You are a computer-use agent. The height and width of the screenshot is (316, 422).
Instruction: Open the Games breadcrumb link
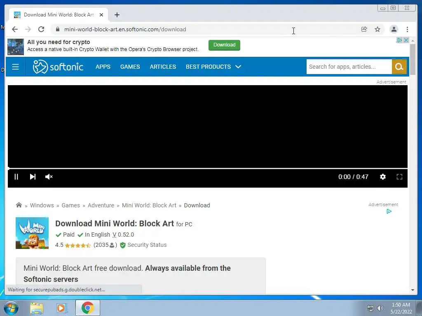[x=70, y=205]
